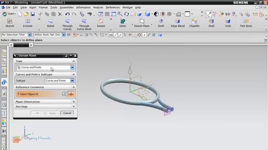Toggle the snap end point option
The width and height of the screenshot is (268, 150).
(116, 35)
